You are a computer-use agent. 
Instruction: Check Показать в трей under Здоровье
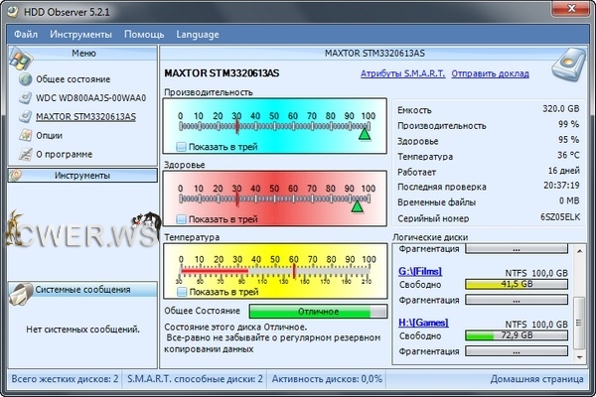tap(181, 218)
